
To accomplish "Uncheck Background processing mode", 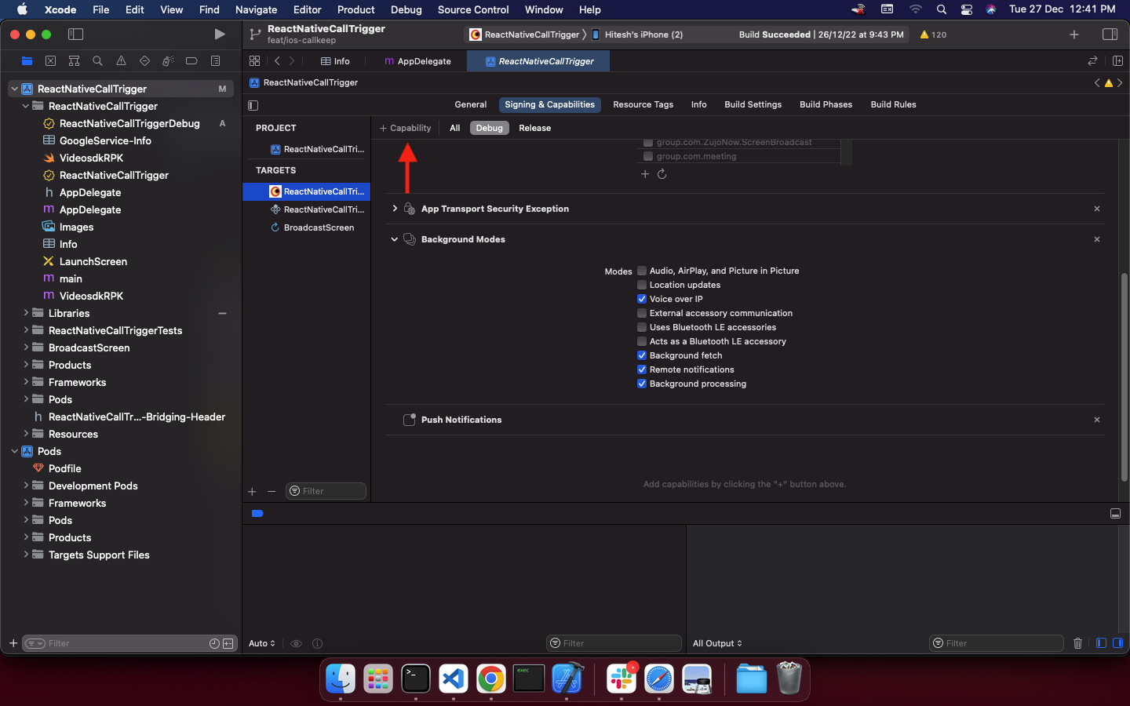I will (642, 384).
